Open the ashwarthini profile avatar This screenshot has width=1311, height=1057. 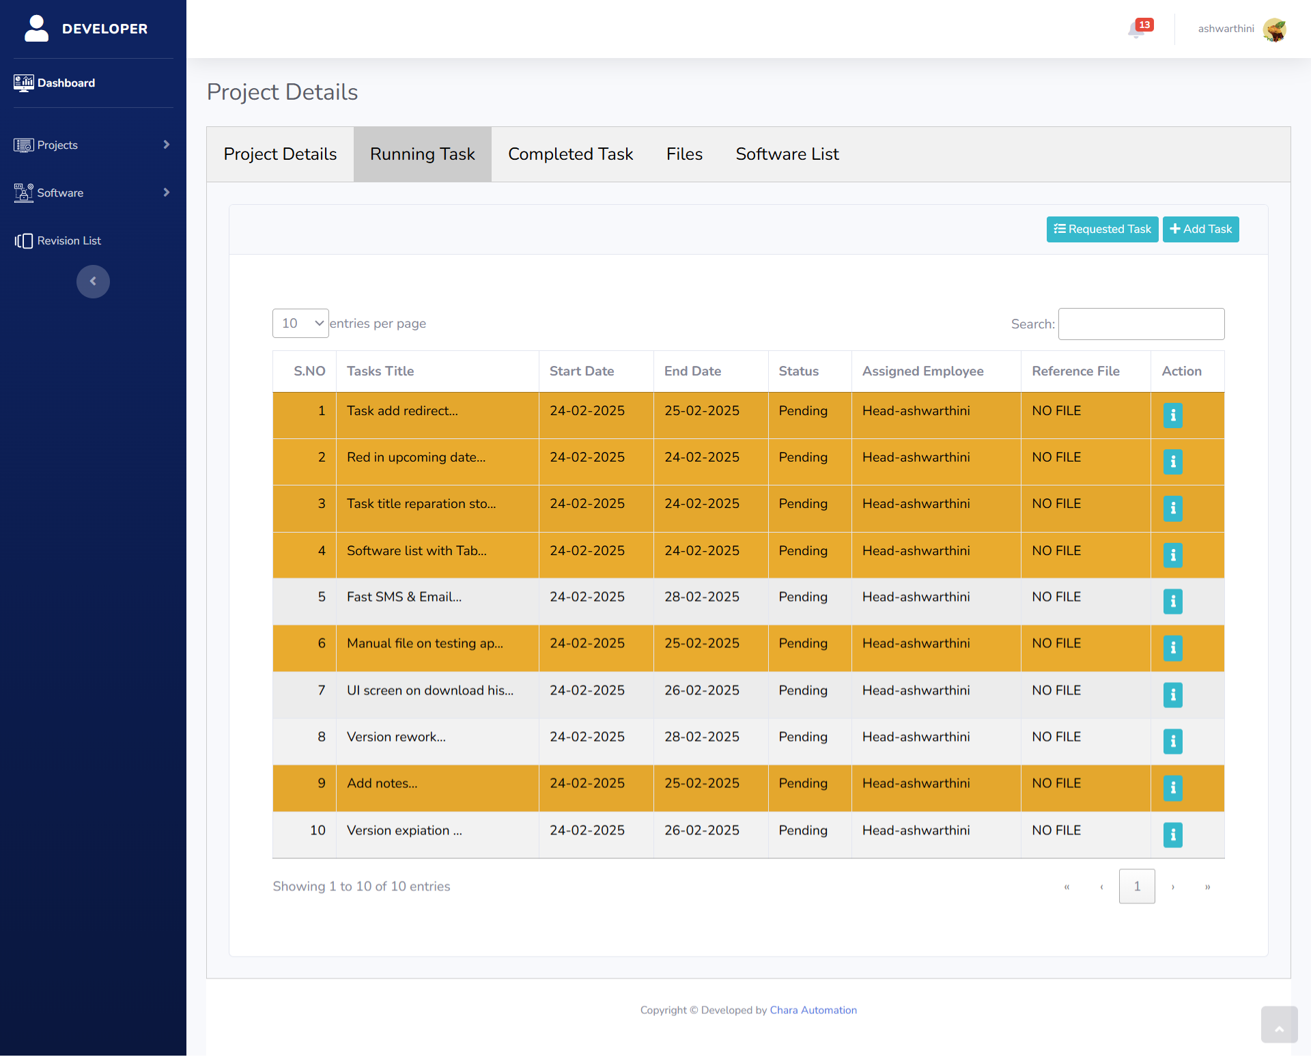pyautogui.click(x=1274, y=29)
